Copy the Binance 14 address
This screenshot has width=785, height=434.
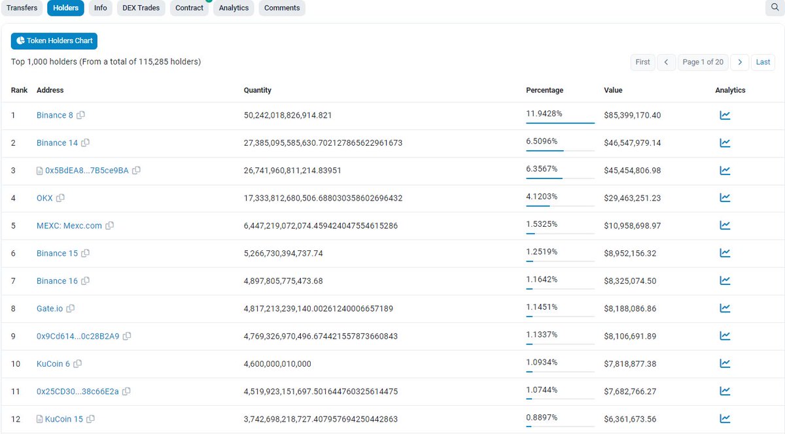tap(85, 142)
